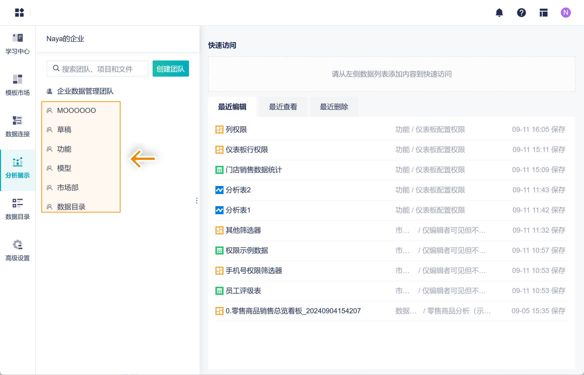Expand the 企业数据管理团队 item

coord(85,91)
